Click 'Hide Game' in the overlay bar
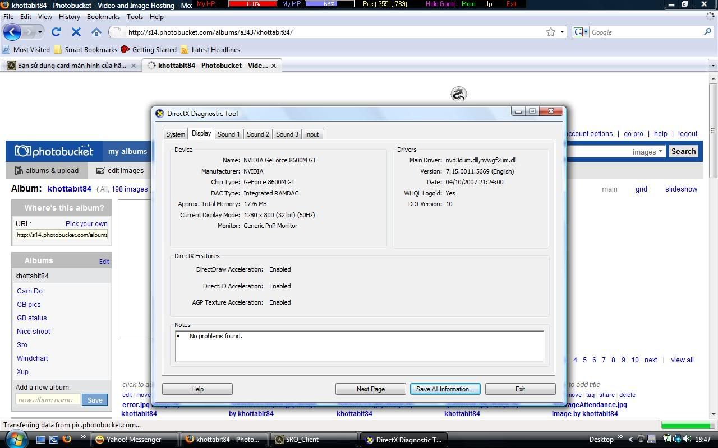The image size is (718, 448). 440,4
